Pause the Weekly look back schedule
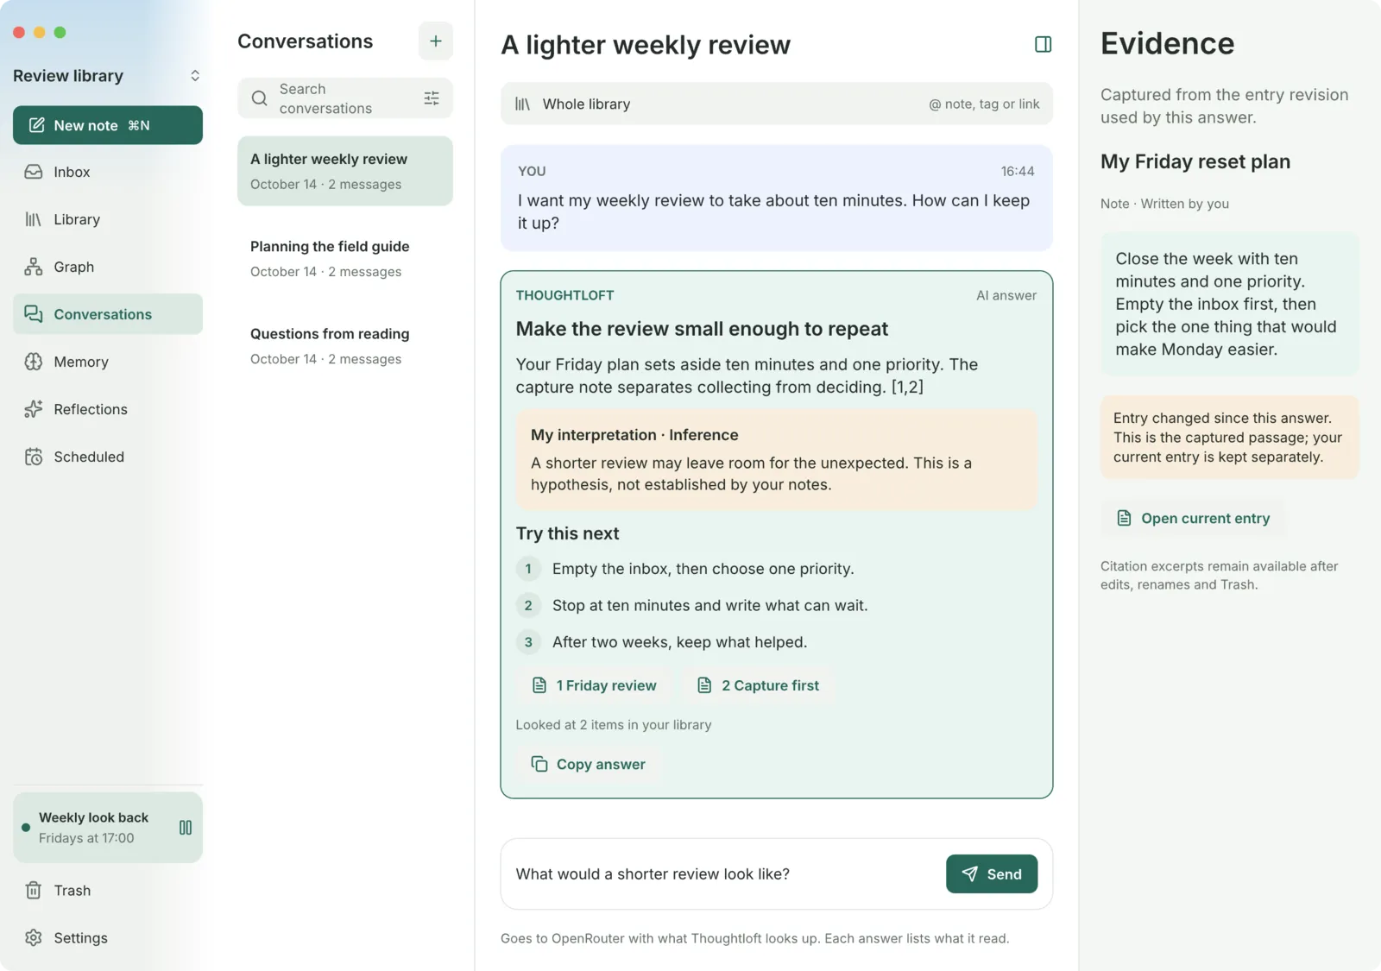Image resolution: width=1381 pixels, height=971 pixels. pos(186,828)
